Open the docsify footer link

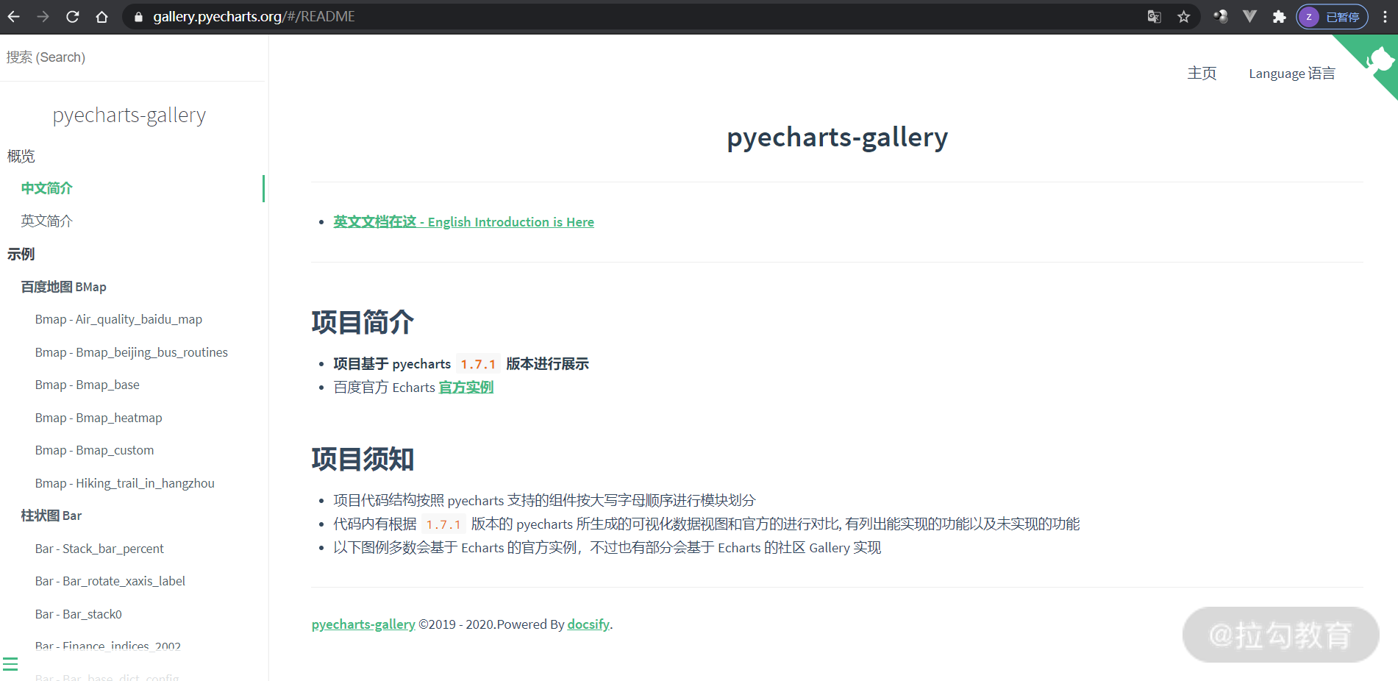tap(588, 624)
